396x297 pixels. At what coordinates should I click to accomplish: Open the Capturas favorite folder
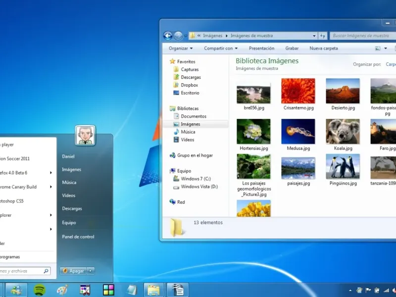click(x=190, y=69)
